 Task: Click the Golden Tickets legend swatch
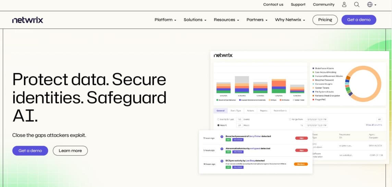313,88
